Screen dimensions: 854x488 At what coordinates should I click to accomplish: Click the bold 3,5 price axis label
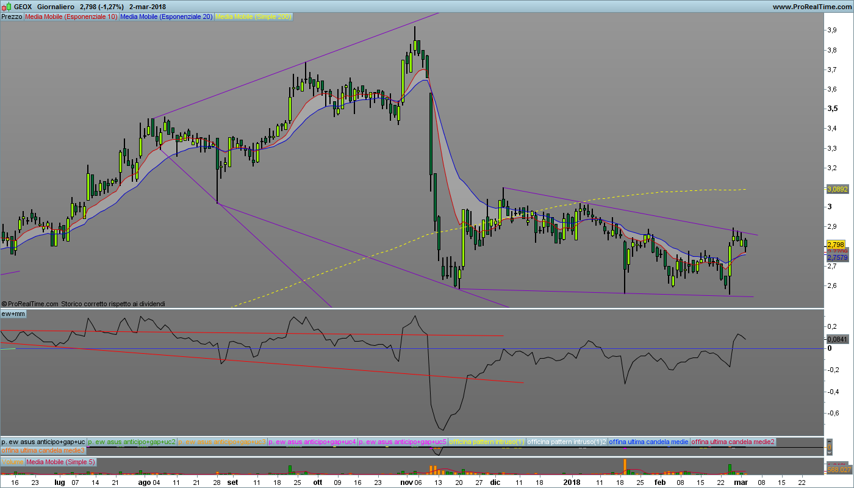(831, 109)
